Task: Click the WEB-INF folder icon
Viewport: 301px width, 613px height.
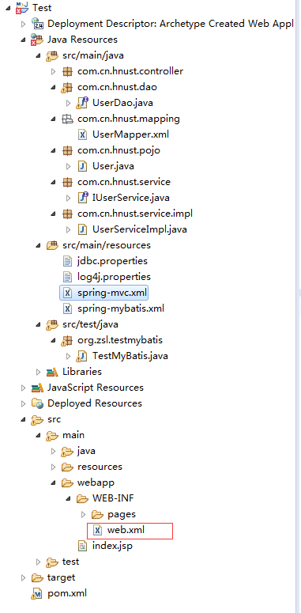Action: pos(82,498)
